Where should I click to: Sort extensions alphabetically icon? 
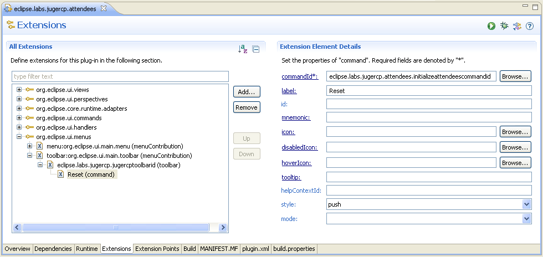(243, 49)
